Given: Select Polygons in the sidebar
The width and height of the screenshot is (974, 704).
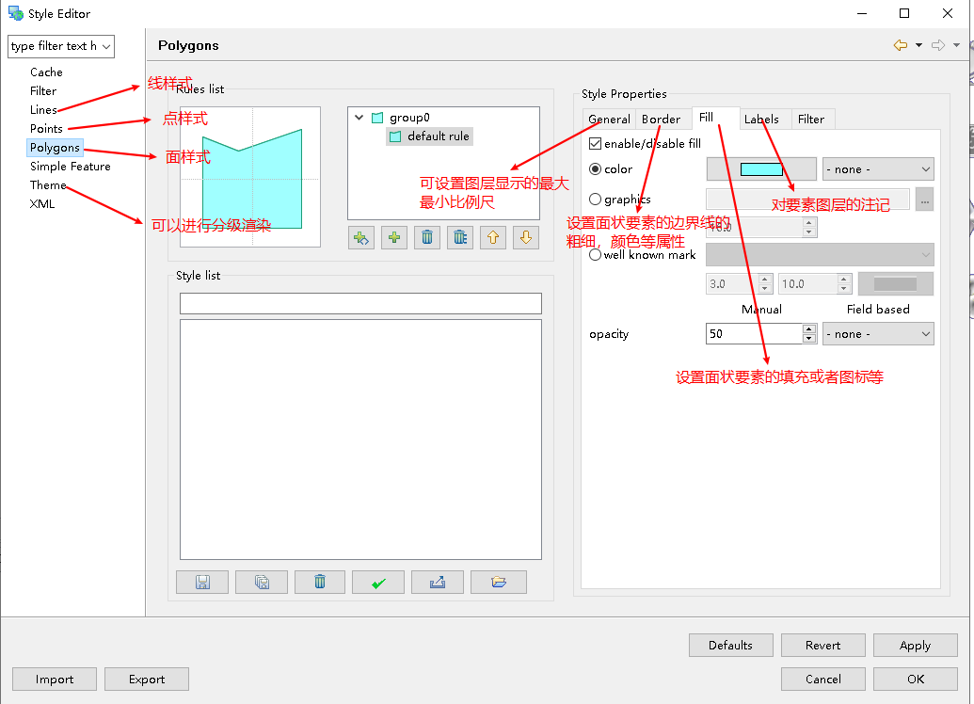Looking at the screenshot, I should click(55, 147).
